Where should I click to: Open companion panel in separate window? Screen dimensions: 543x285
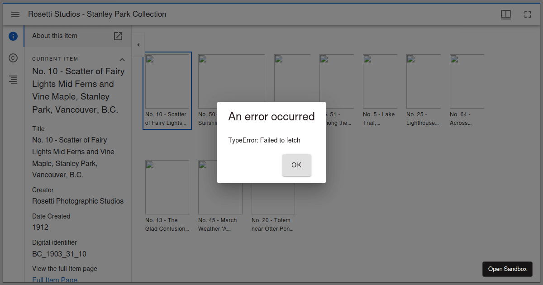(x=118, y=36)
